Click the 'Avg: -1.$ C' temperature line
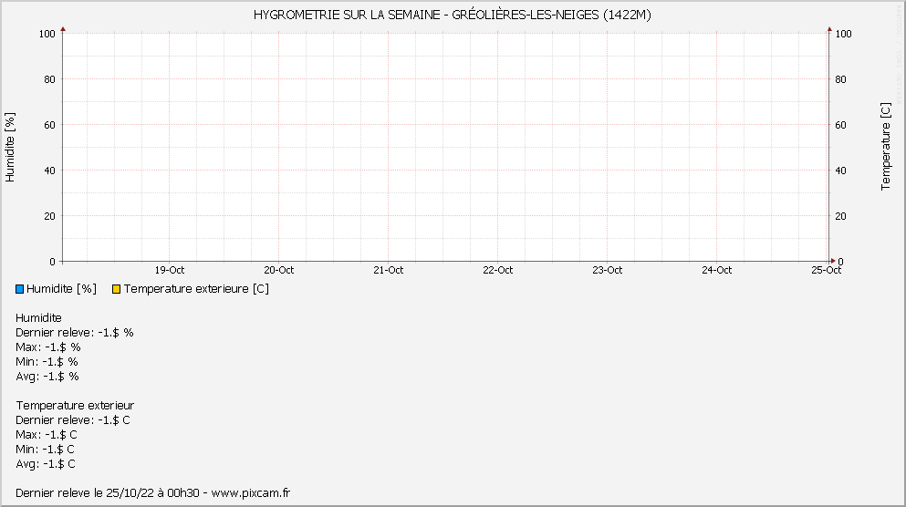The width and height of the screenshot is (906, 507). [46, 464]
